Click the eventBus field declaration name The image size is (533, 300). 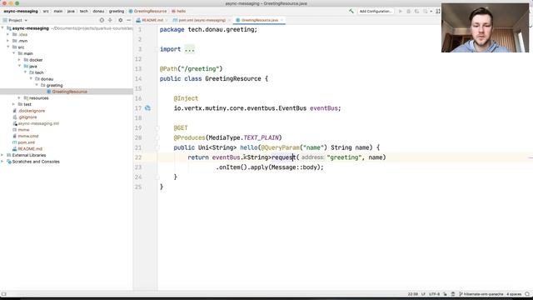324,108
